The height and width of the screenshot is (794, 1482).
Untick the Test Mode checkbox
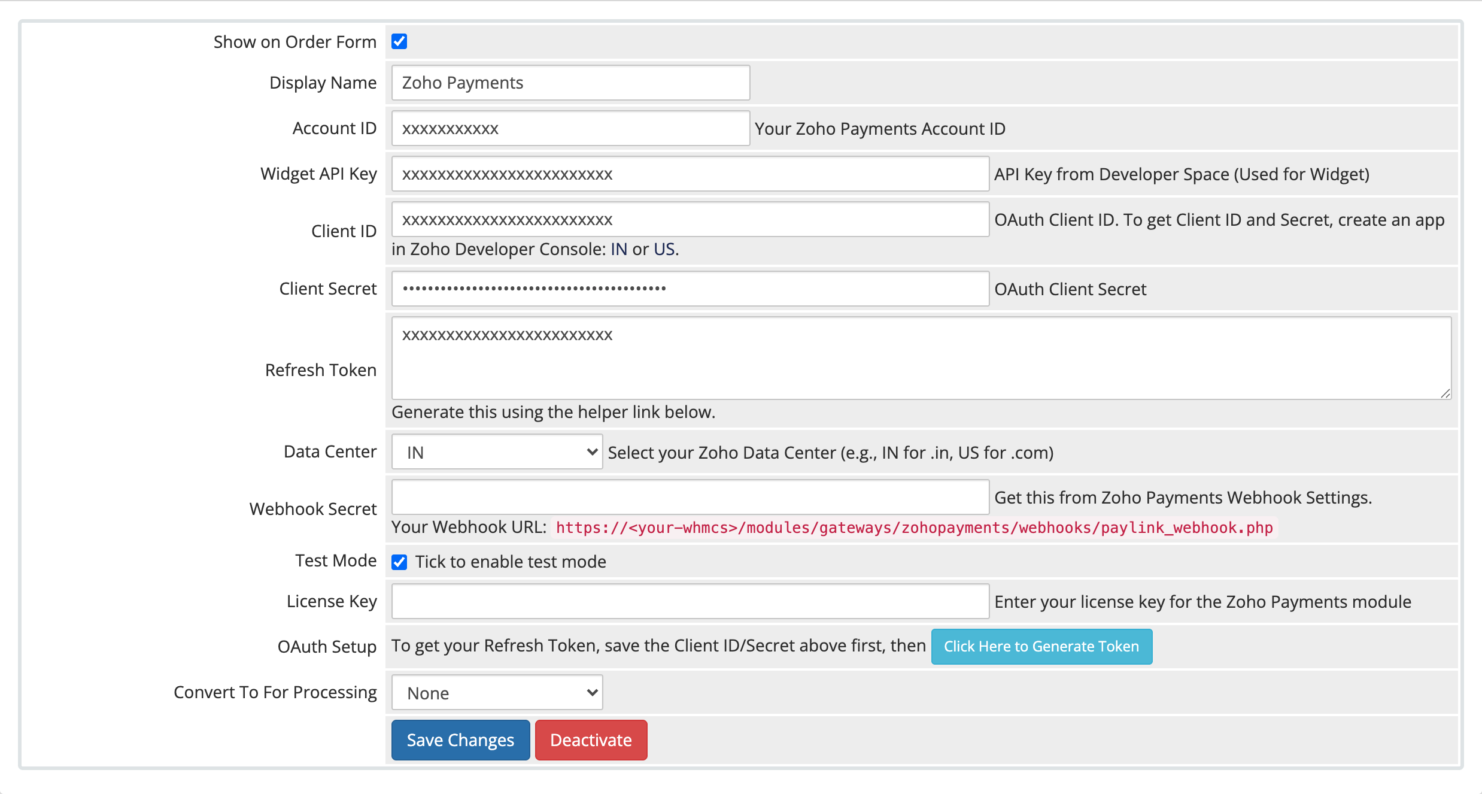pyautogui.click(x=399, y=562)
